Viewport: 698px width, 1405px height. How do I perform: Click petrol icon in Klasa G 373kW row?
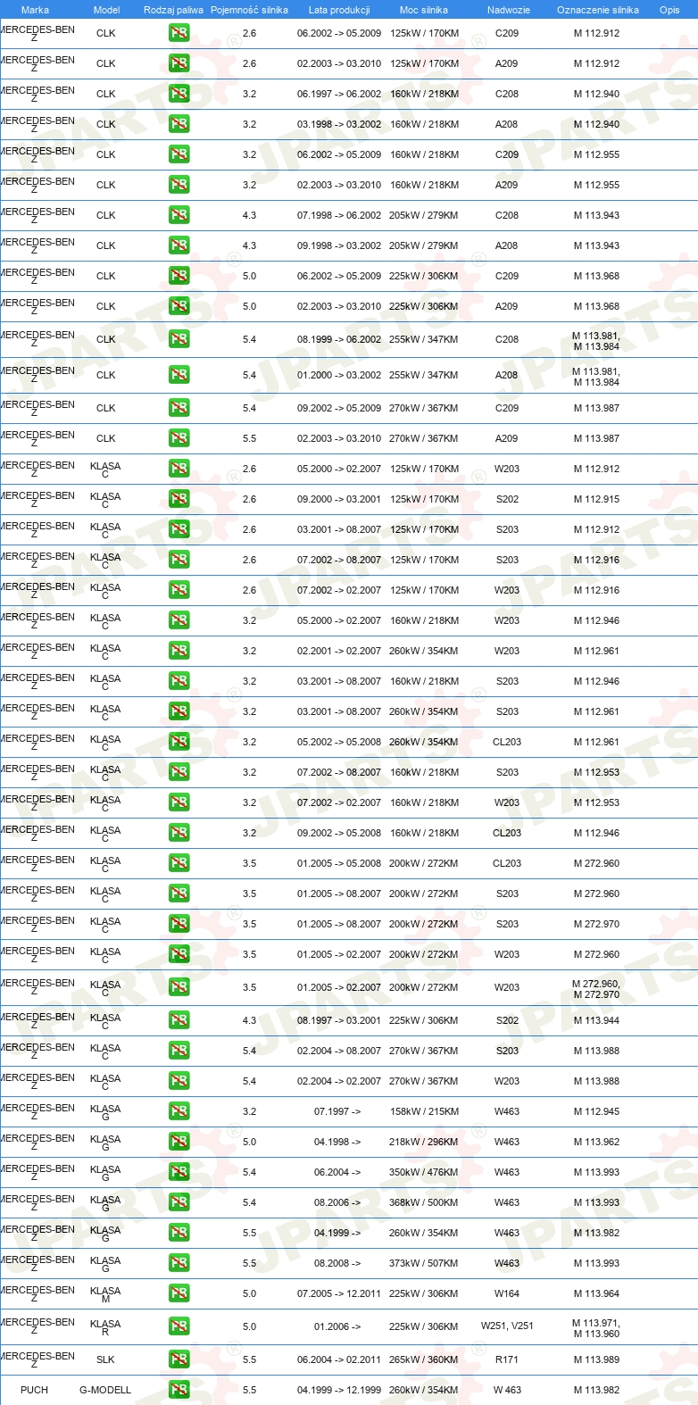(179, 1264)
